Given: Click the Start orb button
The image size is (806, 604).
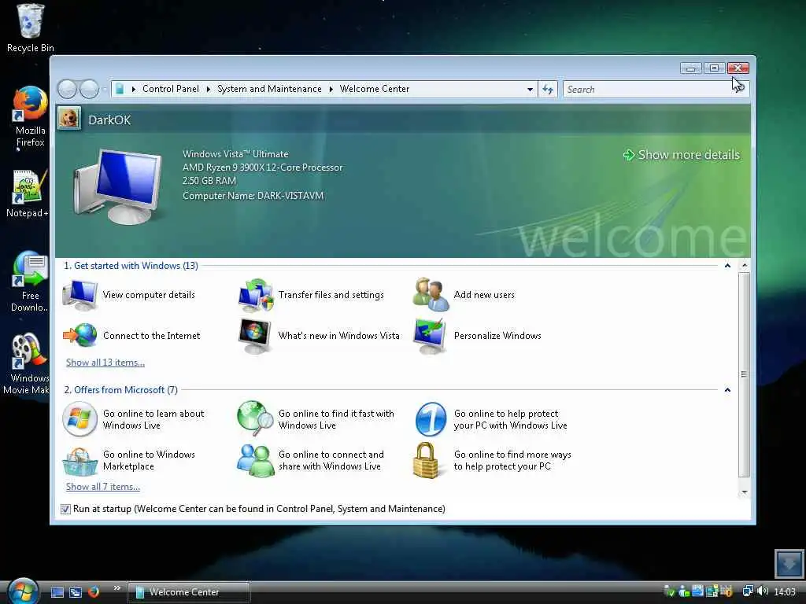Looking at the screenshot, I should [23, 591].
